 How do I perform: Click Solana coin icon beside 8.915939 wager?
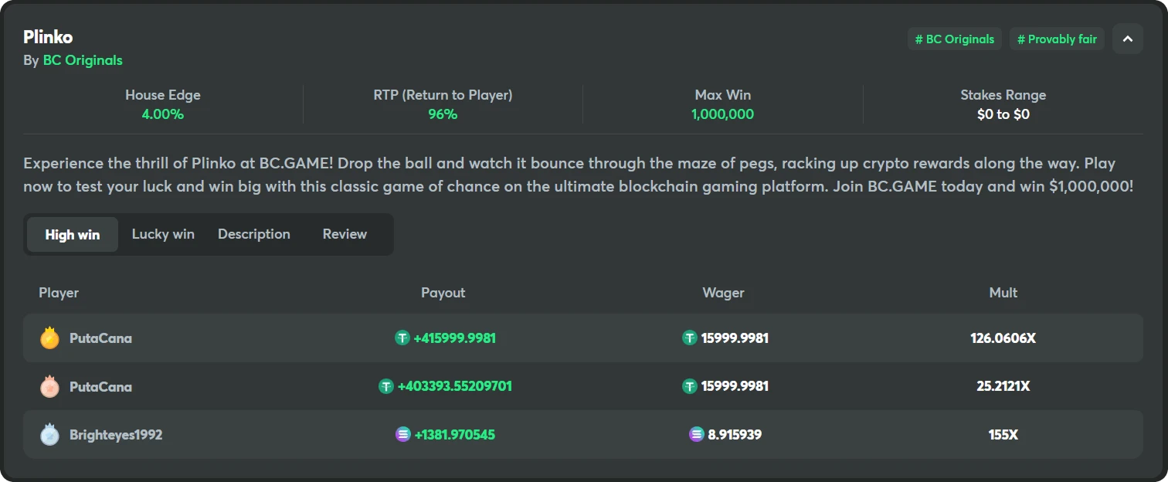(697, 435)
